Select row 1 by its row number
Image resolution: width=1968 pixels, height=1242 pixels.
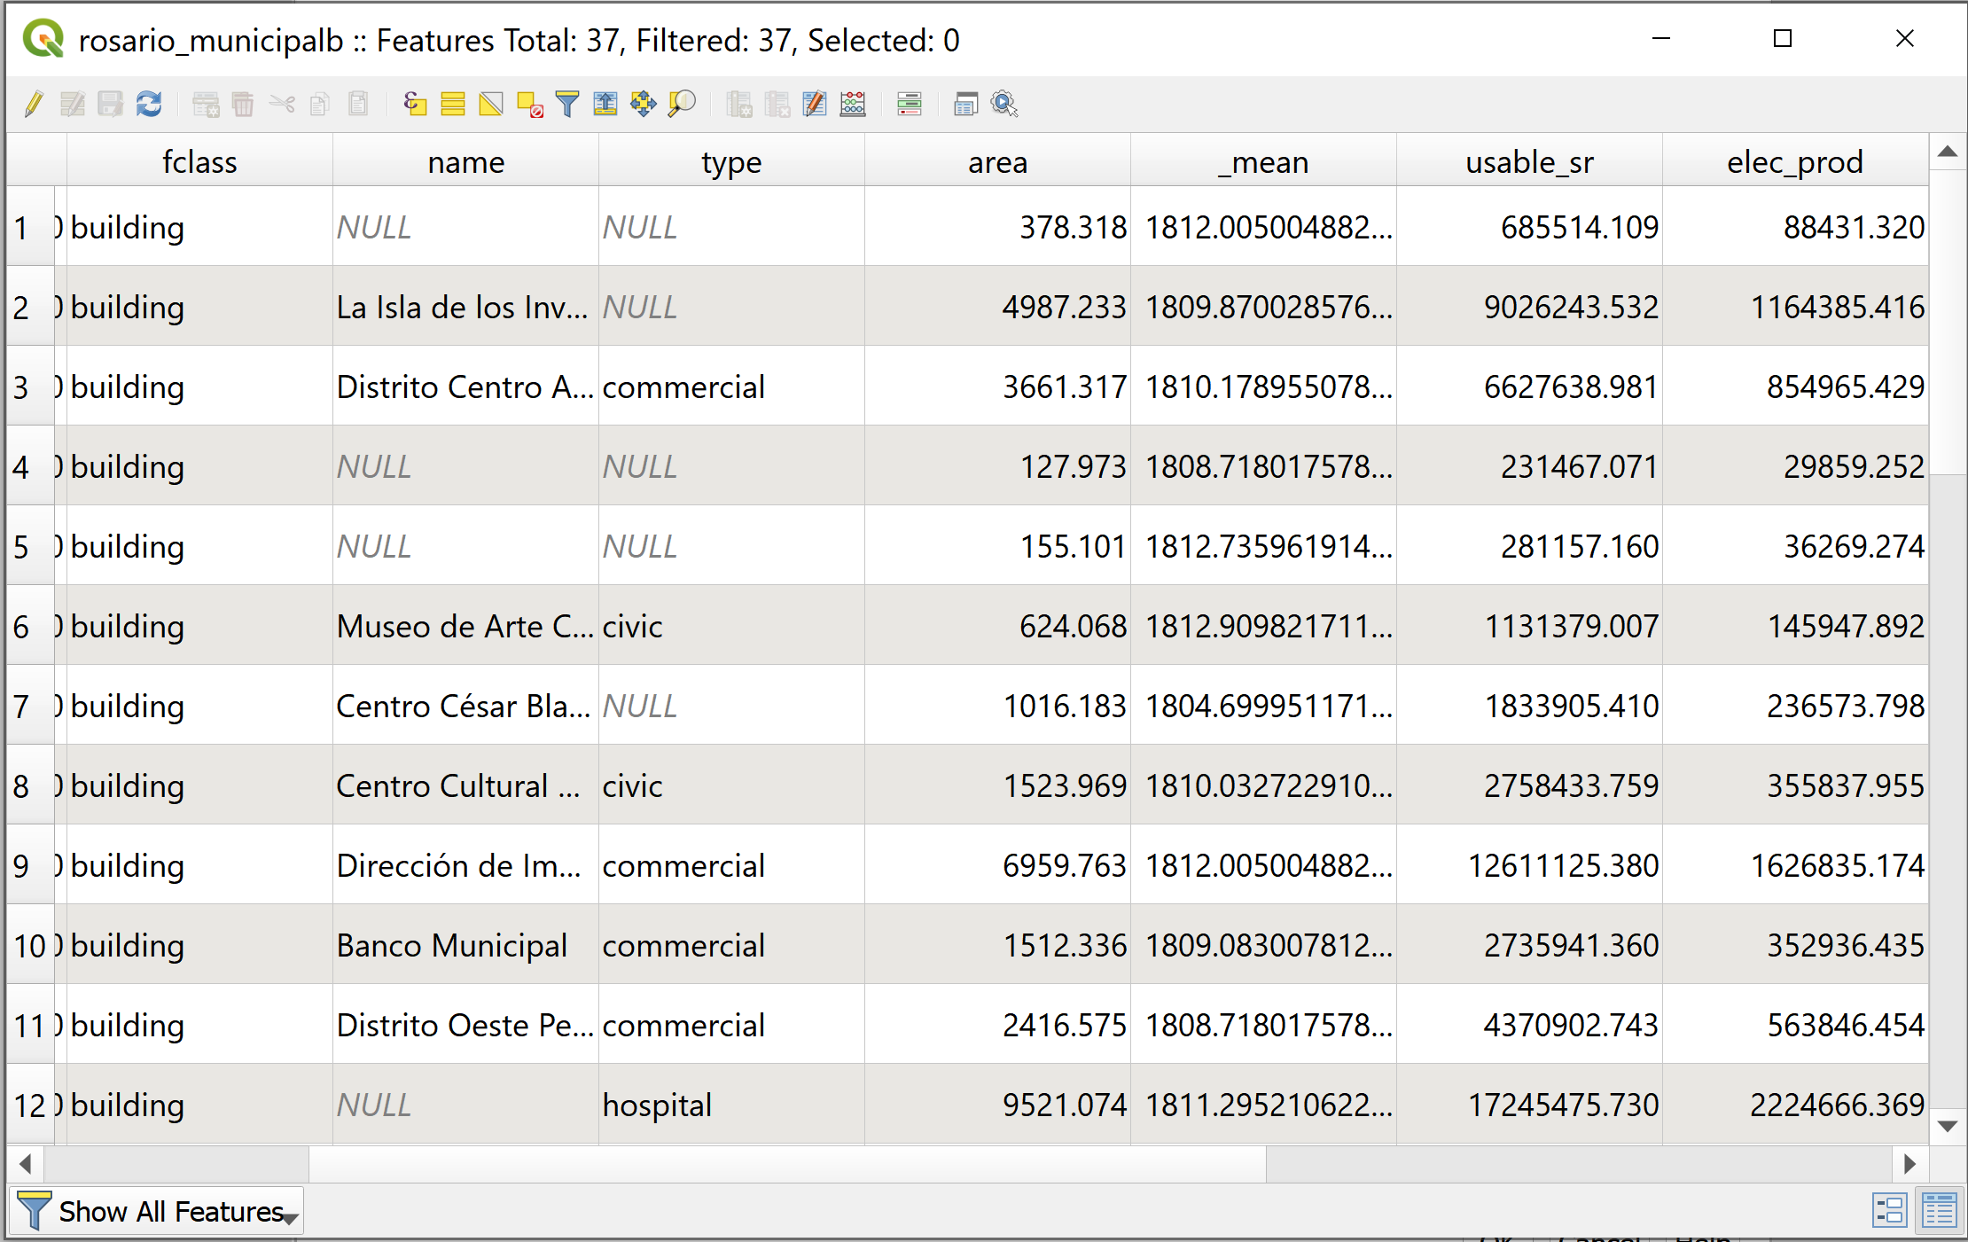click(30, 227)
